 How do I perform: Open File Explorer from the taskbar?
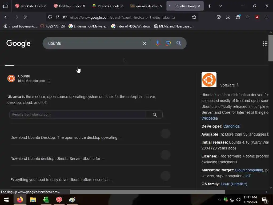33,200
